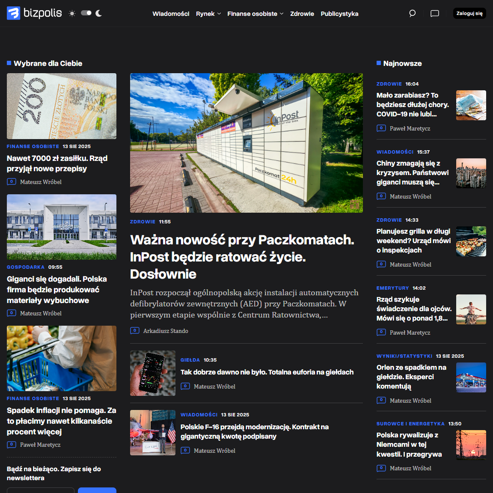Screen dimensions: 493x493
Task: Open headline about Paczkomaty and InPost
Action: click(242, 257)
